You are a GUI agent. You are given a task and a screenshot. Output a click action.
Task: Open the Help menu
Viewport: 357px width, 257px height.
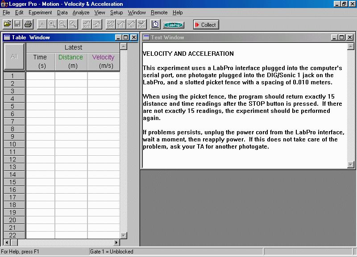click(178, 12)
